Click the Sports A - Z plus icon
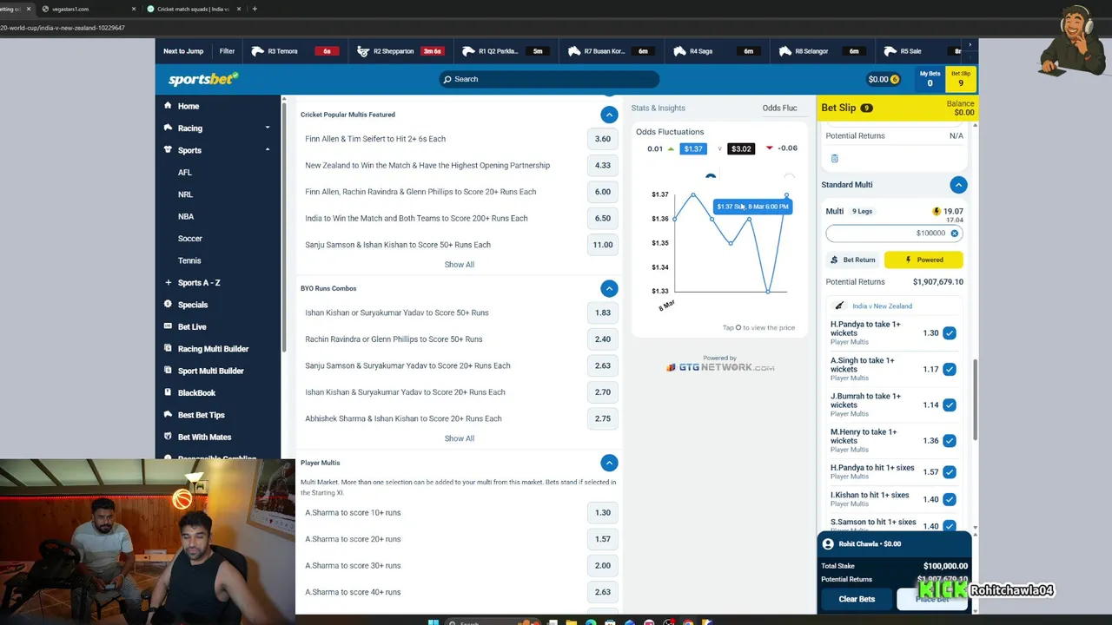The image size is (1112, 625). 169,282
